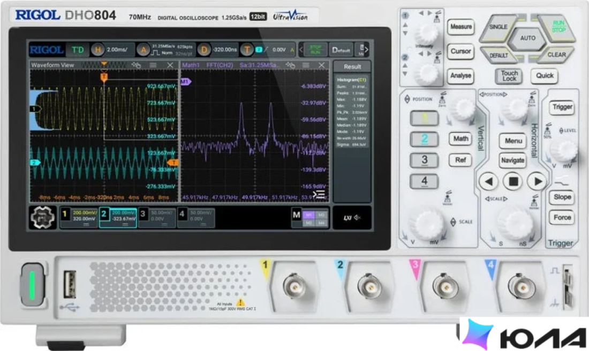Toggle the Touch Lock button
Viewport: 589px width, 351px height.
(509, 76)
